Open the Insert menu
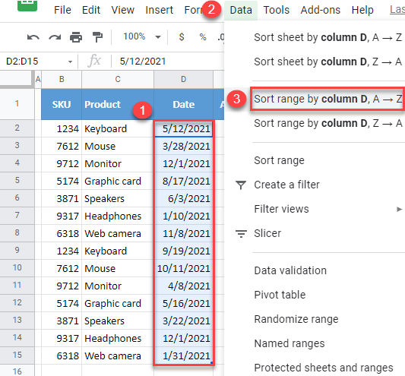The width and height of the screenshot is (405, 376). coord(159,10)
